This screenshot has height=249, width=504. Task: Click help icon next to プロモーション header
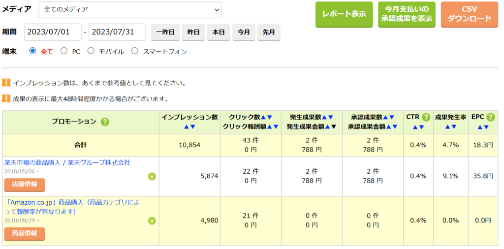point(105,123)
